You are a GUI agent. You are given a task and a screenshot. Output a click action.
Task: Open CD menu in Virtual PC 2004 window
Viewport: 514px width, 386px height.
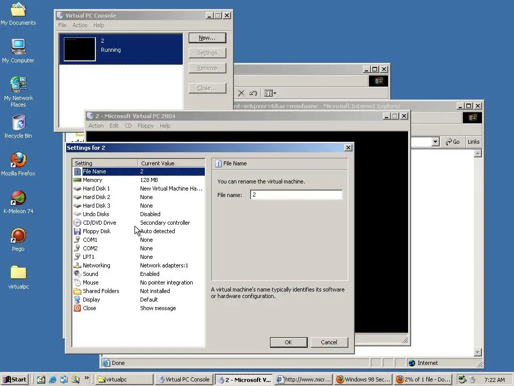tap(128, 126)
